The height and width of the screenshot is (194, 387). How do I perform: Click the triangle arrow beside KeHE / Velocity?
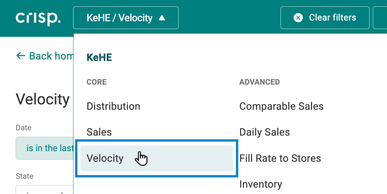pos(162,18)
